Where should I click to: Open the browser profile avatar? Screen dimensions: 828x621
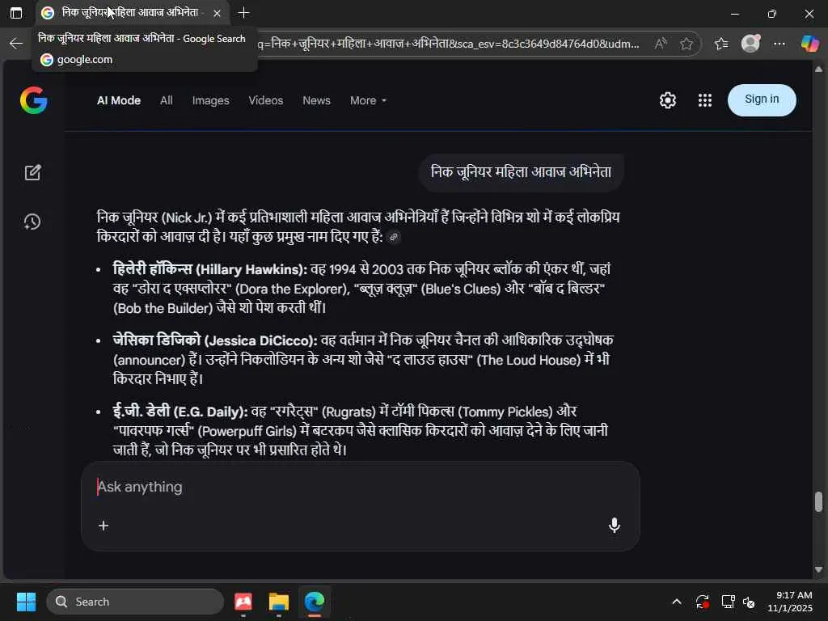[x=750, y=44]
